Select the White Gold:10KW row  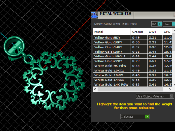(132, 75)
